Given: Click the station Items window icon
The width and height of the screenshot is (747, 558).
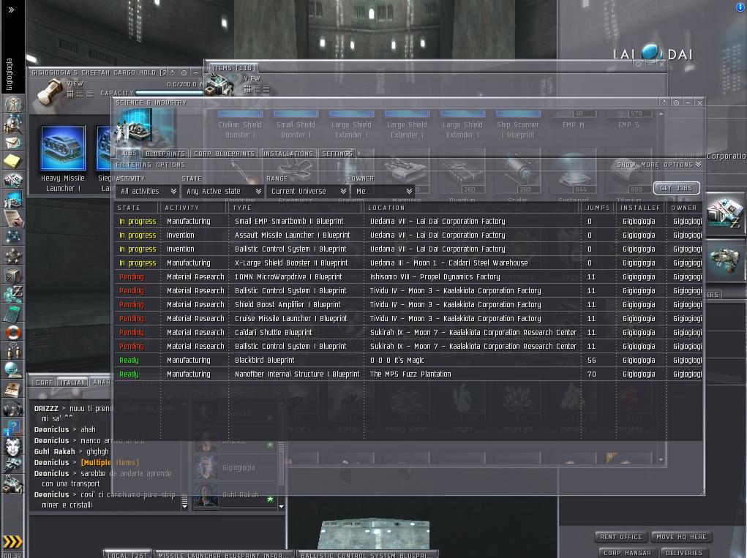Looking at the screenshot, I should click(219, 85).
